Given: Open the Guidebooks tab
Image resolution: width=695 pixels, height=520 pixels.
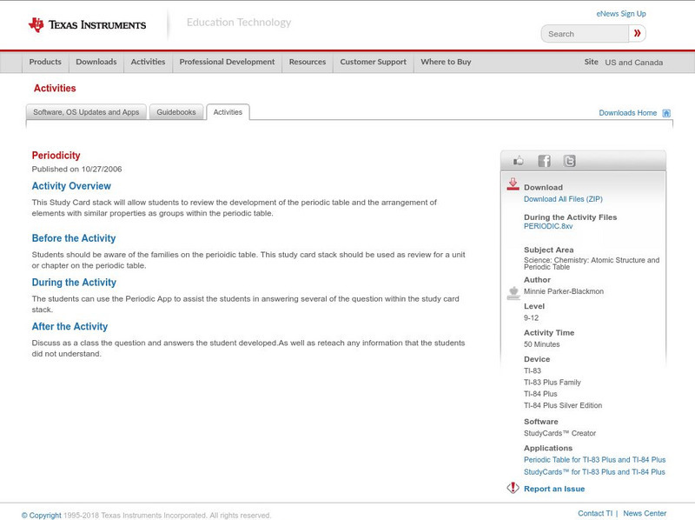Looking at the screenshot, I should [175, 111].
